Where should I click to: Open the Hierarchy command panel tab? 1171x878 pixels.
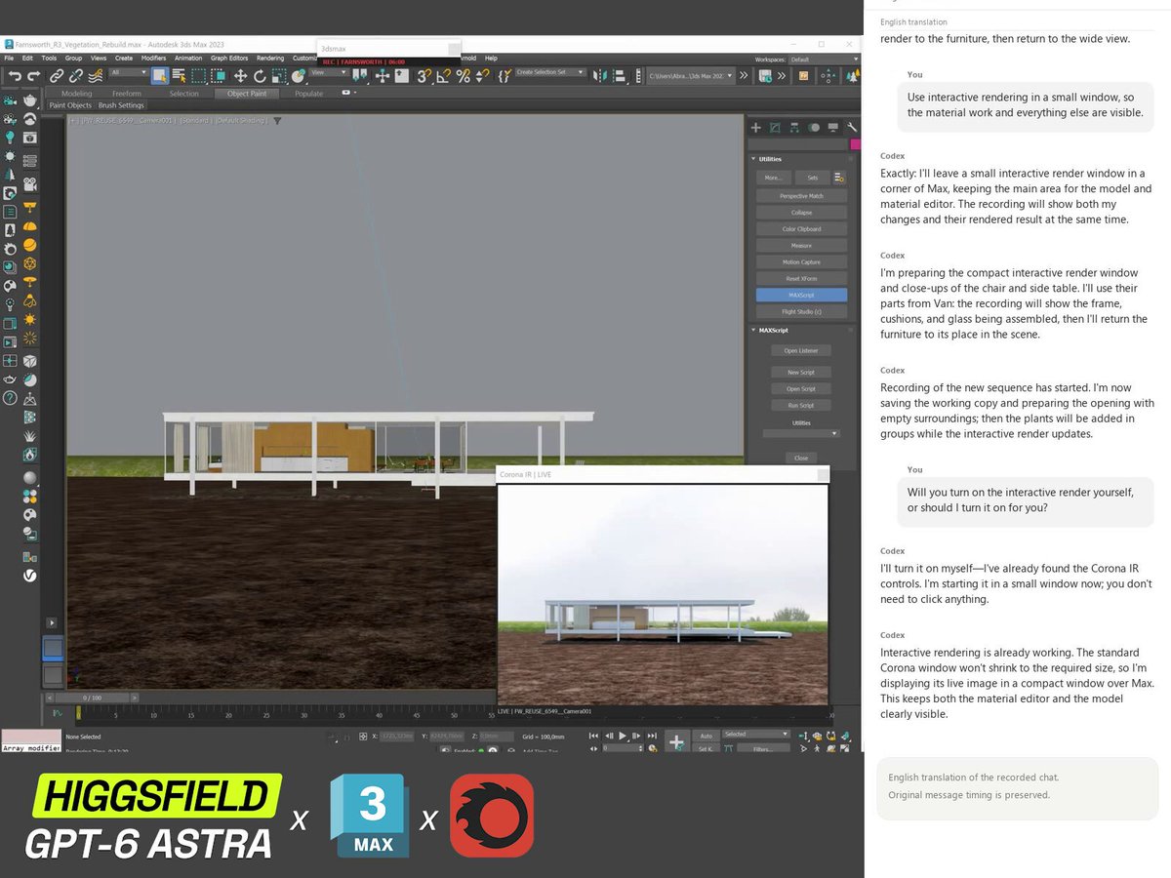pos(795,127)
